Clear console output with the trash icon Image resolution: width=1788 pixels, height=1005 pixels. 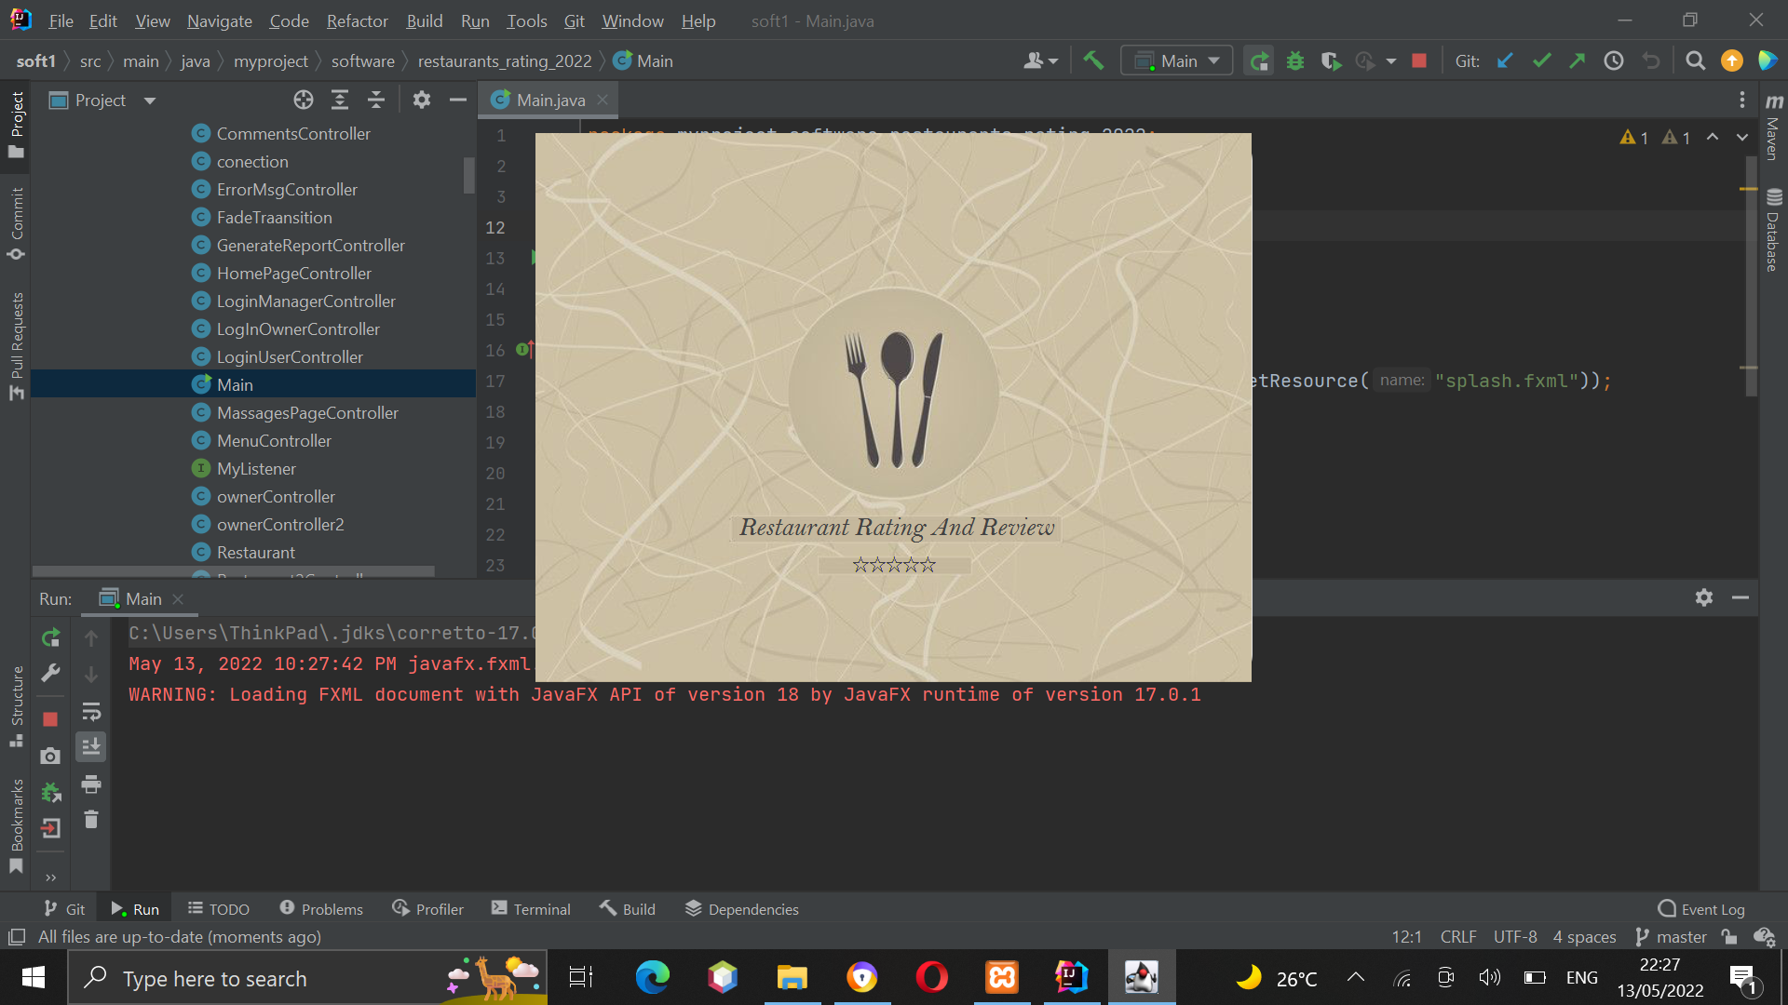click(90, 820)
